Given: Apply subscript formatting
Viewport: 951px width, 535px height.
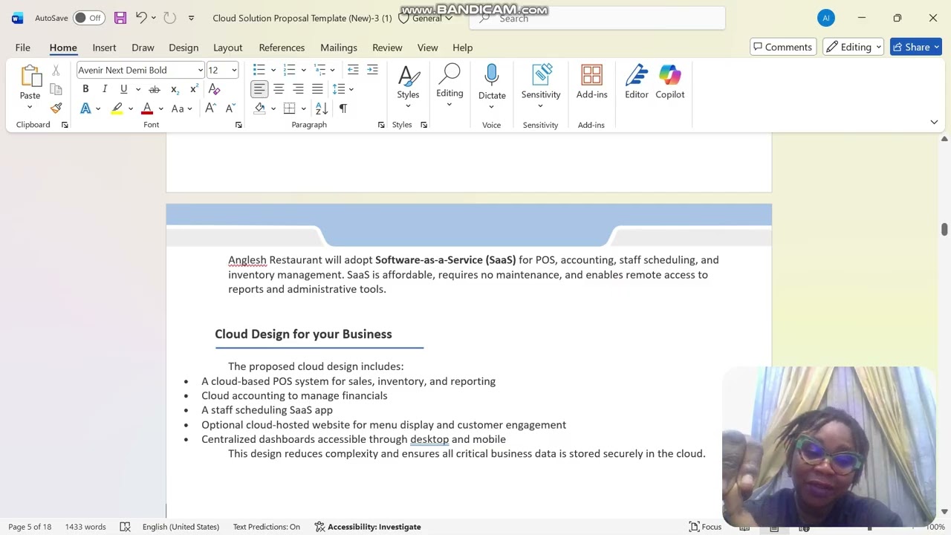Looking at the screenshot, I should (175, 89).
